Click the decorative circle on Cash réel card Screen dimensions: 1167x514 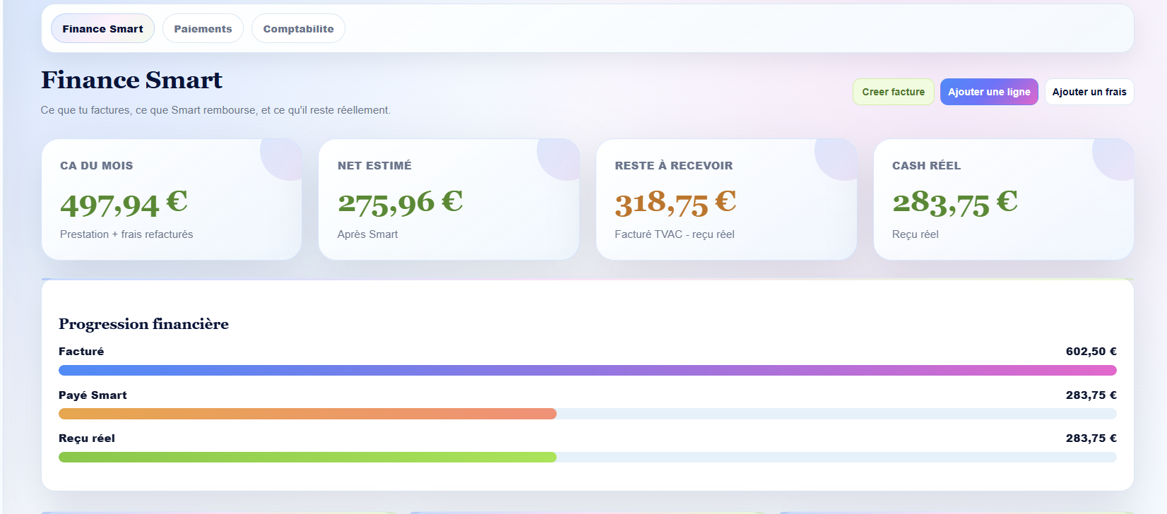click(1113, 160)
